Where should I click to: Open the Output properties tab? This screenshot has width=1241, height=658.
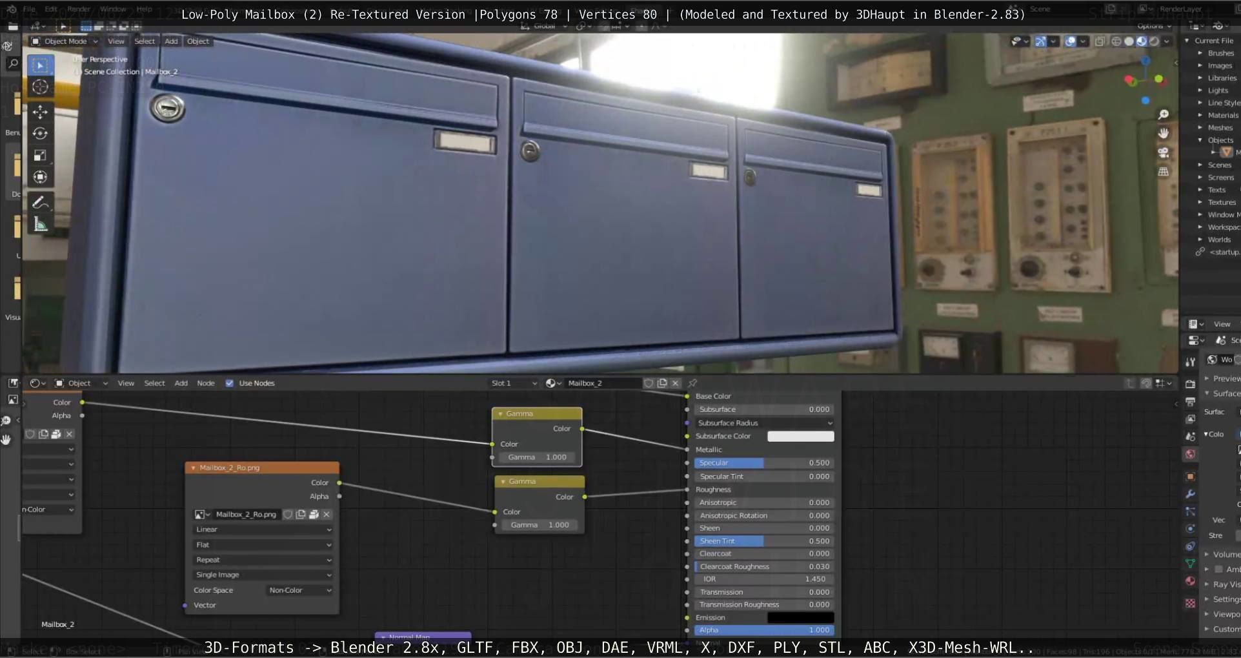[1190, 402]
